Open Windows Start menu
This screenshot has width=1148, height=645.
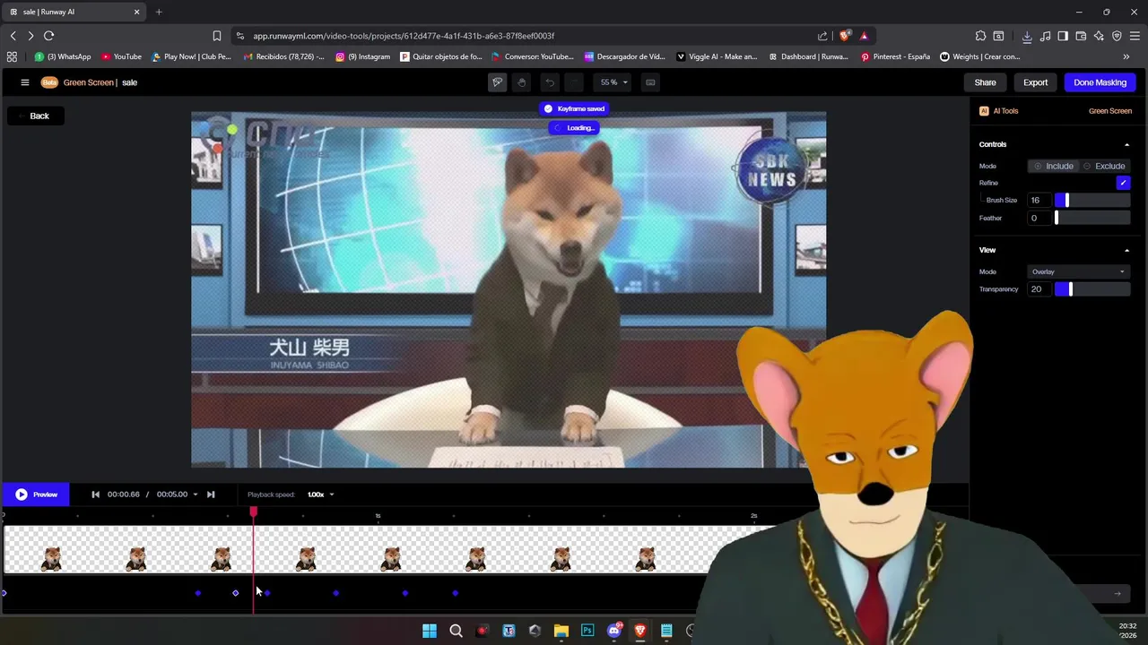430,631
